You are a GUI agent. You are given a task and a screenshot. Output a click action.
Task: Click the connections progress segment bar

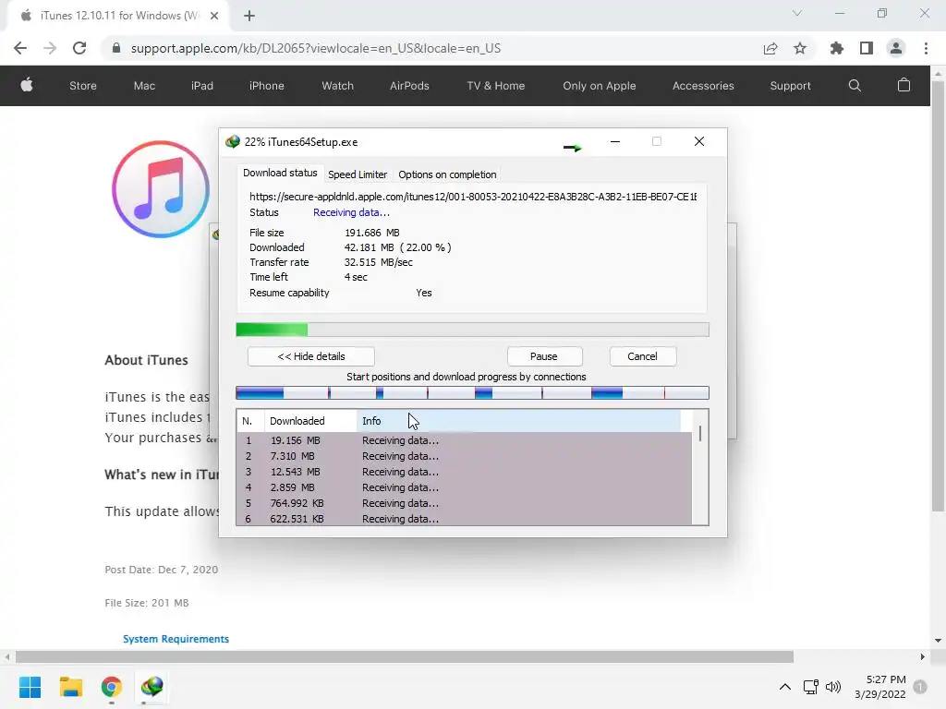(x=472, y=393)
